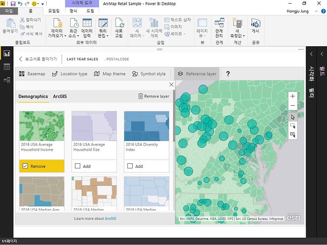Open quick access toolbar customize arrow
Image resolution: width=327 pixels, height=245 pixels.
[x=43, y=4]
